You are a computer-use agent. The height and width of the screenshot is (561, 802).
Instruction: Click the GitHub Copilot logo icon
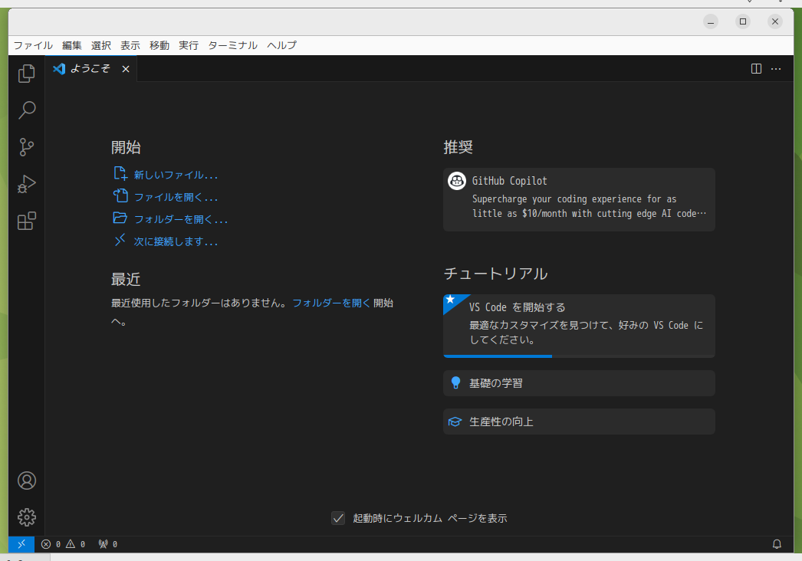(x=457, y=181)
